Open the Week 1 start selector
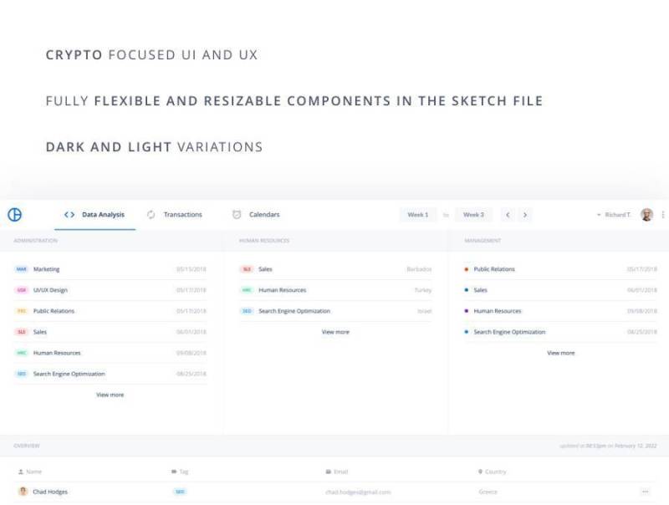This screenshot has width=669, height=505. point(417,215)
